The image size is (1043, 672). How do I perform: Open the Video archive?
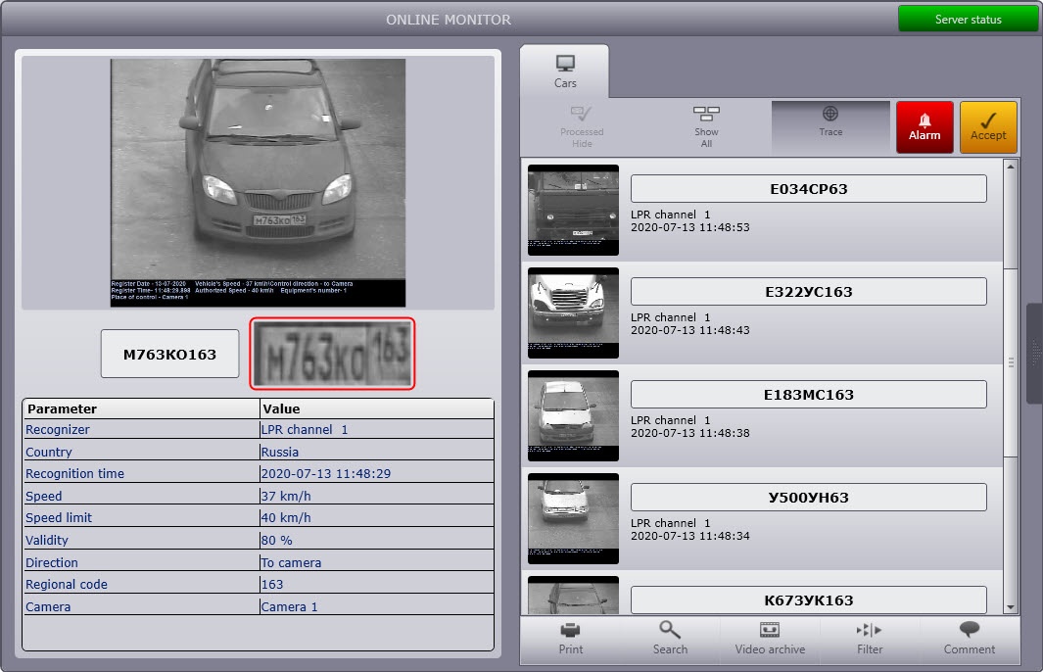click(770, 638)
